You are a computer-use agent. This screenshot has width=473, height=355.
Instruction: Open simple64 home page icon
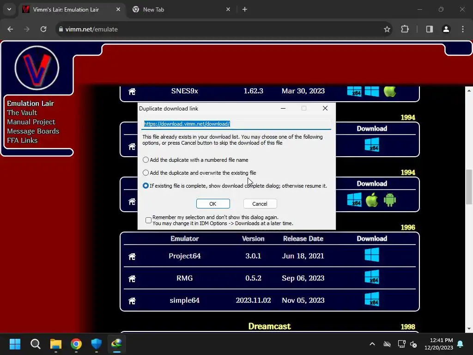132,300
